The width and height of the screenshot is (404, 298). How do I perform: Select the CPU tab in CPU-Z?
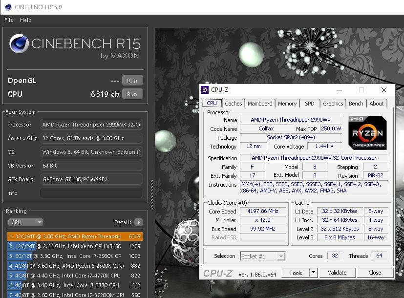212,103
